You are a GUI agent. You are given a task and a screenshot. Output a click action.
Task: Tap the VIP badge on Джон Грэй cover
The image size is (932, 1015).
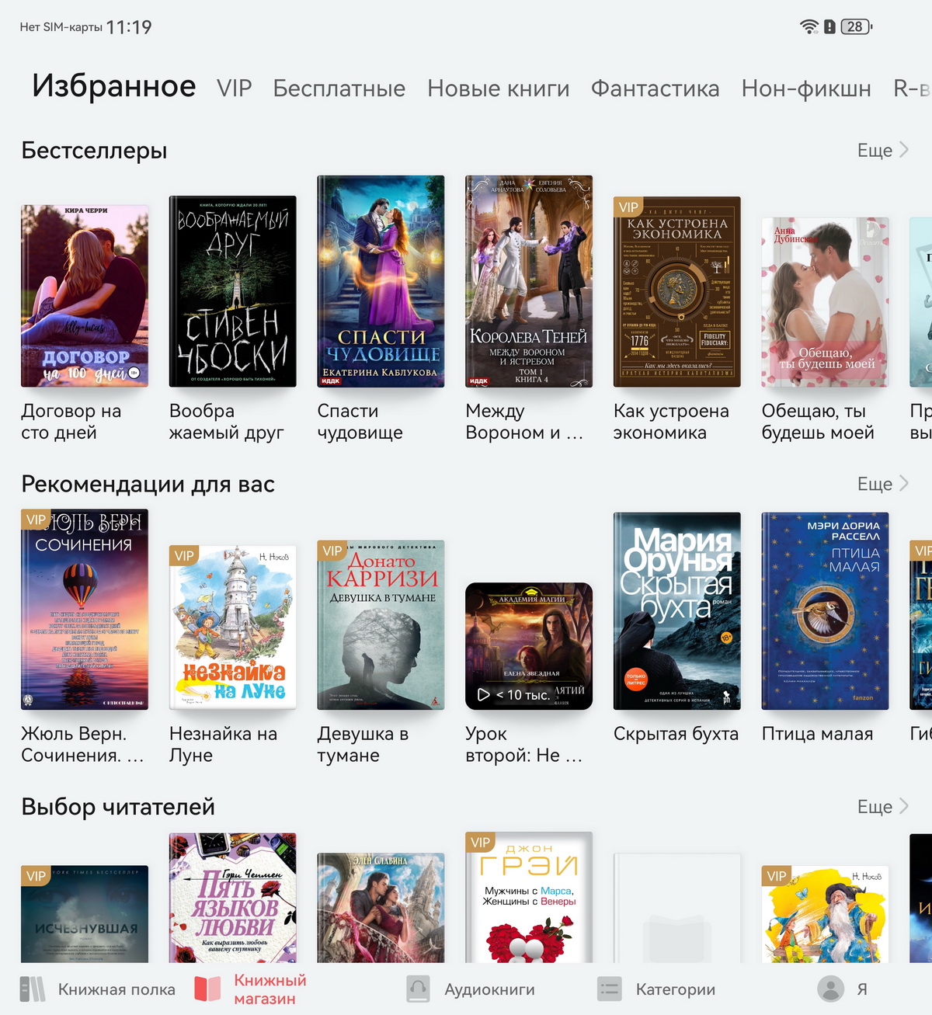(480, 842)
